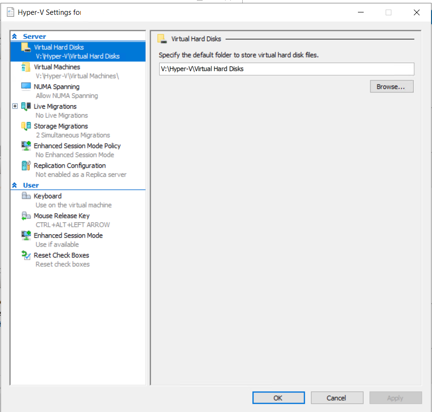Click the Hyper-V Settings title bar document icon
This screenshot has height=412, width=432.
[11, 12]
